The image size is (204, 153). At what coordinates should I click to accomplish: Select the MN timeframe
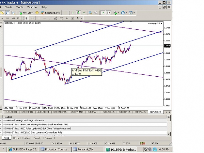coord(19,18)
